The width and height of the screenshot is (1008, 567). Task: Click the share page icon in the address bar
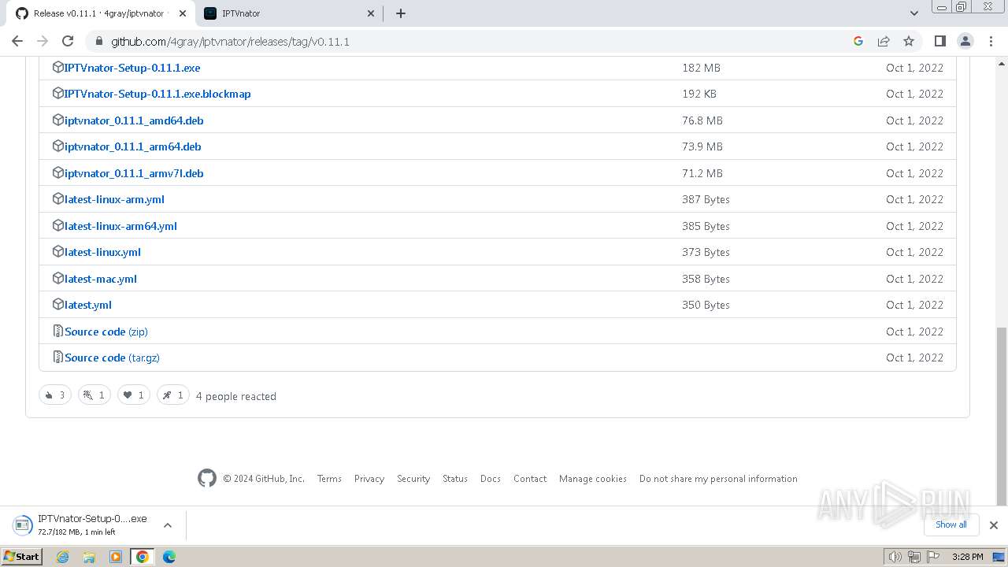pos(884,41)
